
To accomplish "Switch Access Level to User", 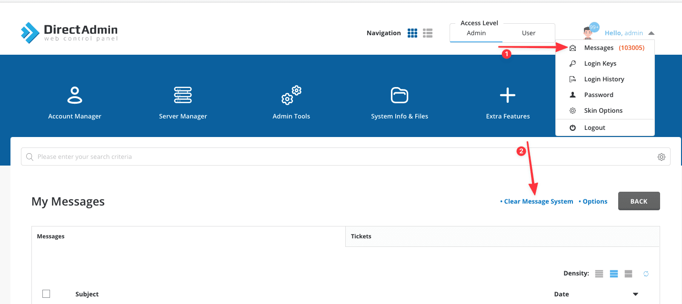I will click(x=529, y=33).
